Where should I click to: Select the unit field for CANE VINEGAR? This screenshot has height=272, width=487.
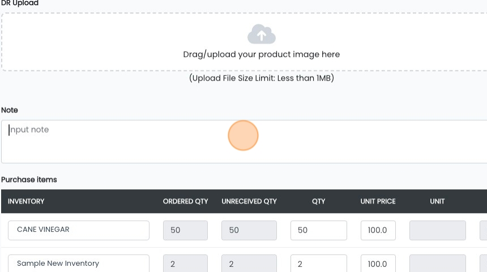437,231
